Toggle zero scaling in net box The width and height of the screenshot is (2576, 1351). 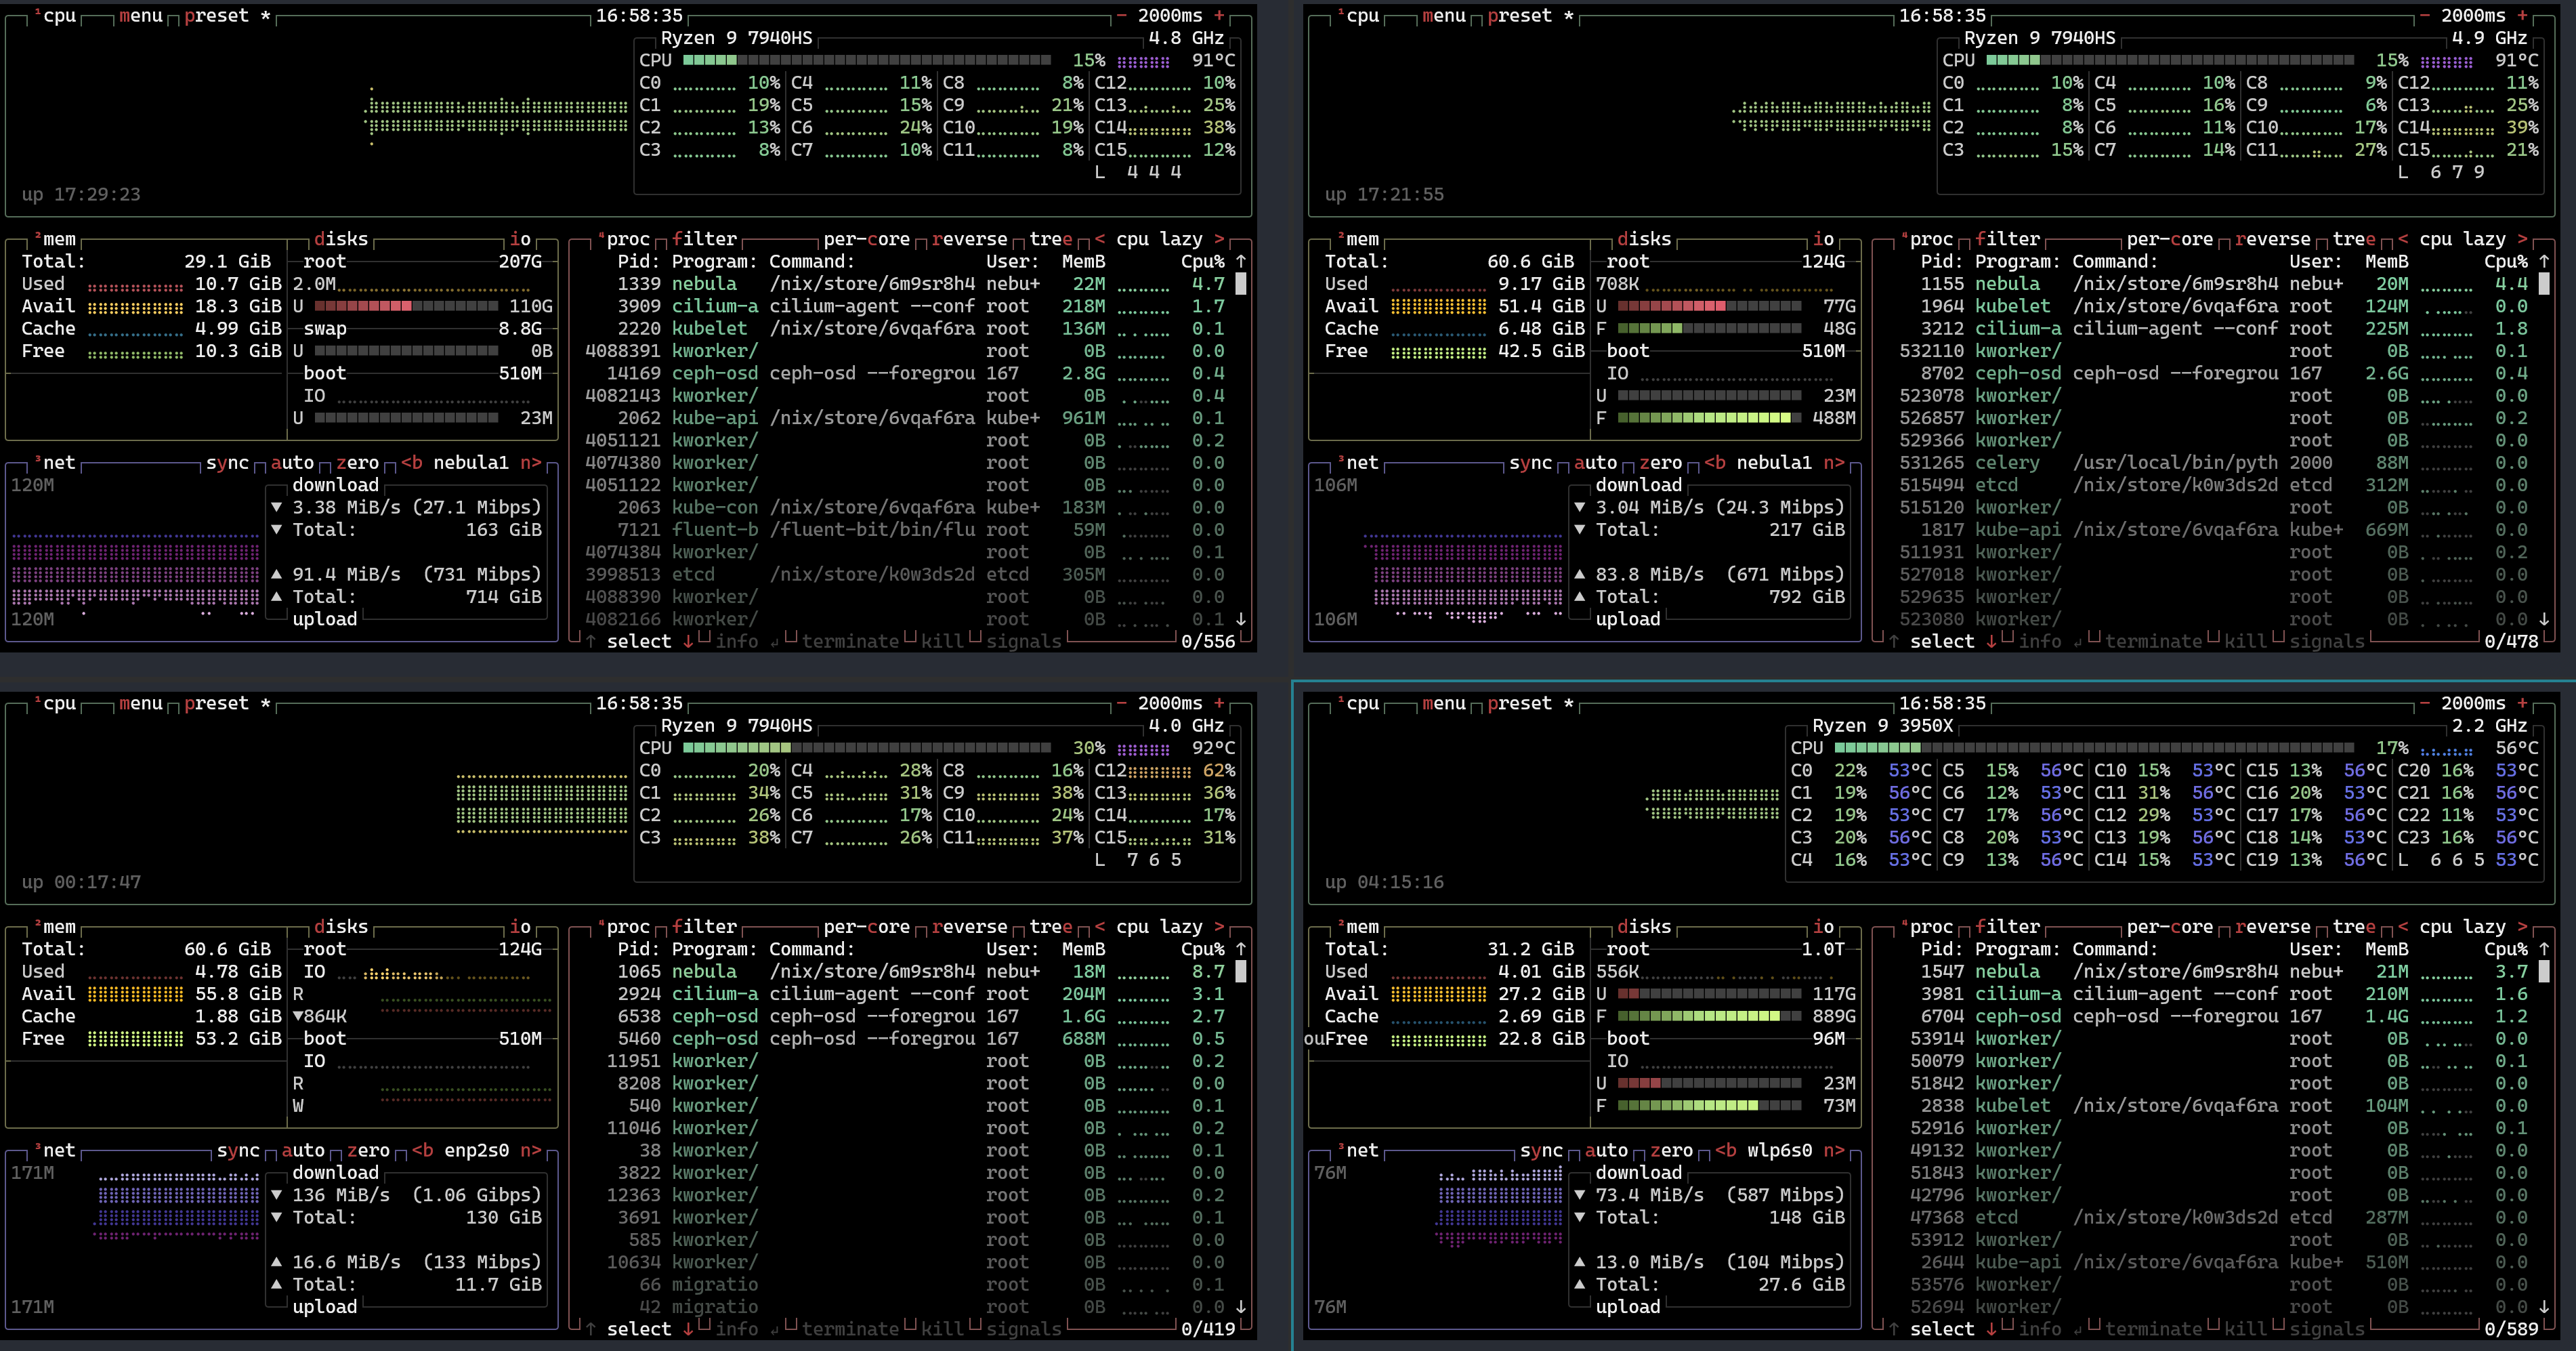coord(358,462)
